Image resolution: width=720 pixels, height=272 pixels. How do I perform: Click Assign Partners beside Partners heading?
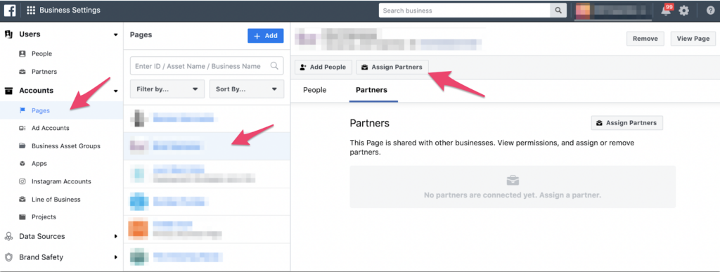(626, 123)
